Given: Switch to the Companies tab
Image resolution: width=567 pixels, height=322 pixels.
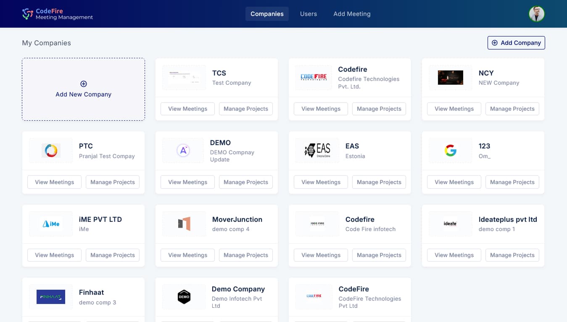Looking at the screenshot, I should coord(267,14).
